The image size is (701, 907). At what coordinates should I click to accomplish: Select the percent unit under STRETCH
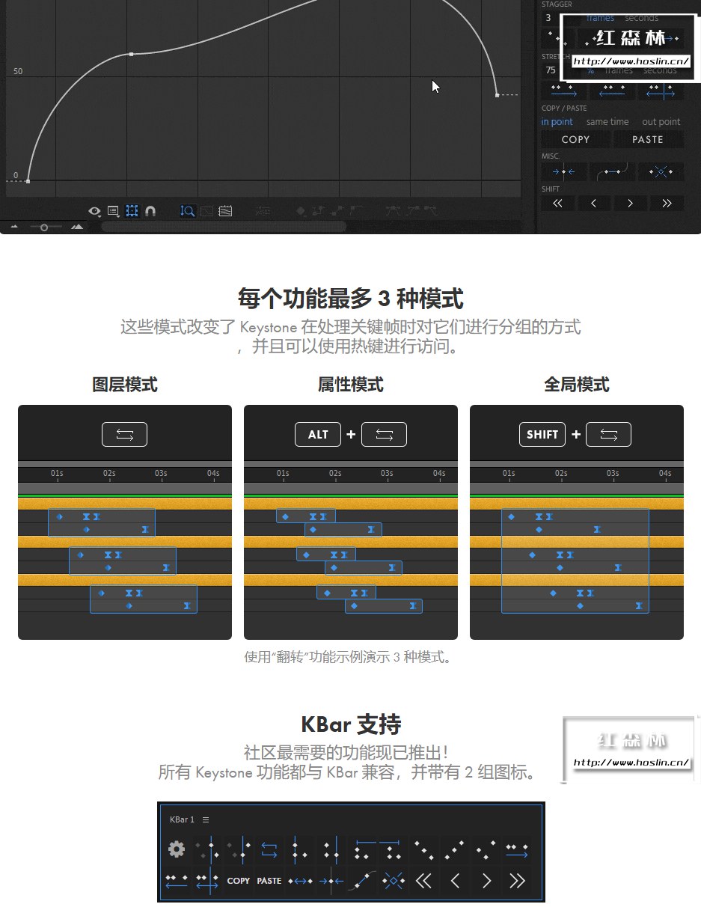click(590, 70)
